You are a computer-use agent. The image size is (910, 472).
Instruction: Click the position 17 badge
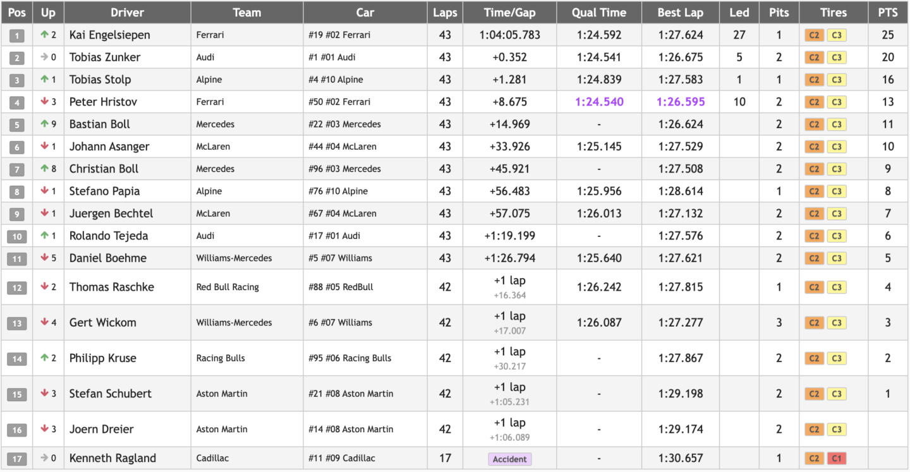(x=16, y=459)
